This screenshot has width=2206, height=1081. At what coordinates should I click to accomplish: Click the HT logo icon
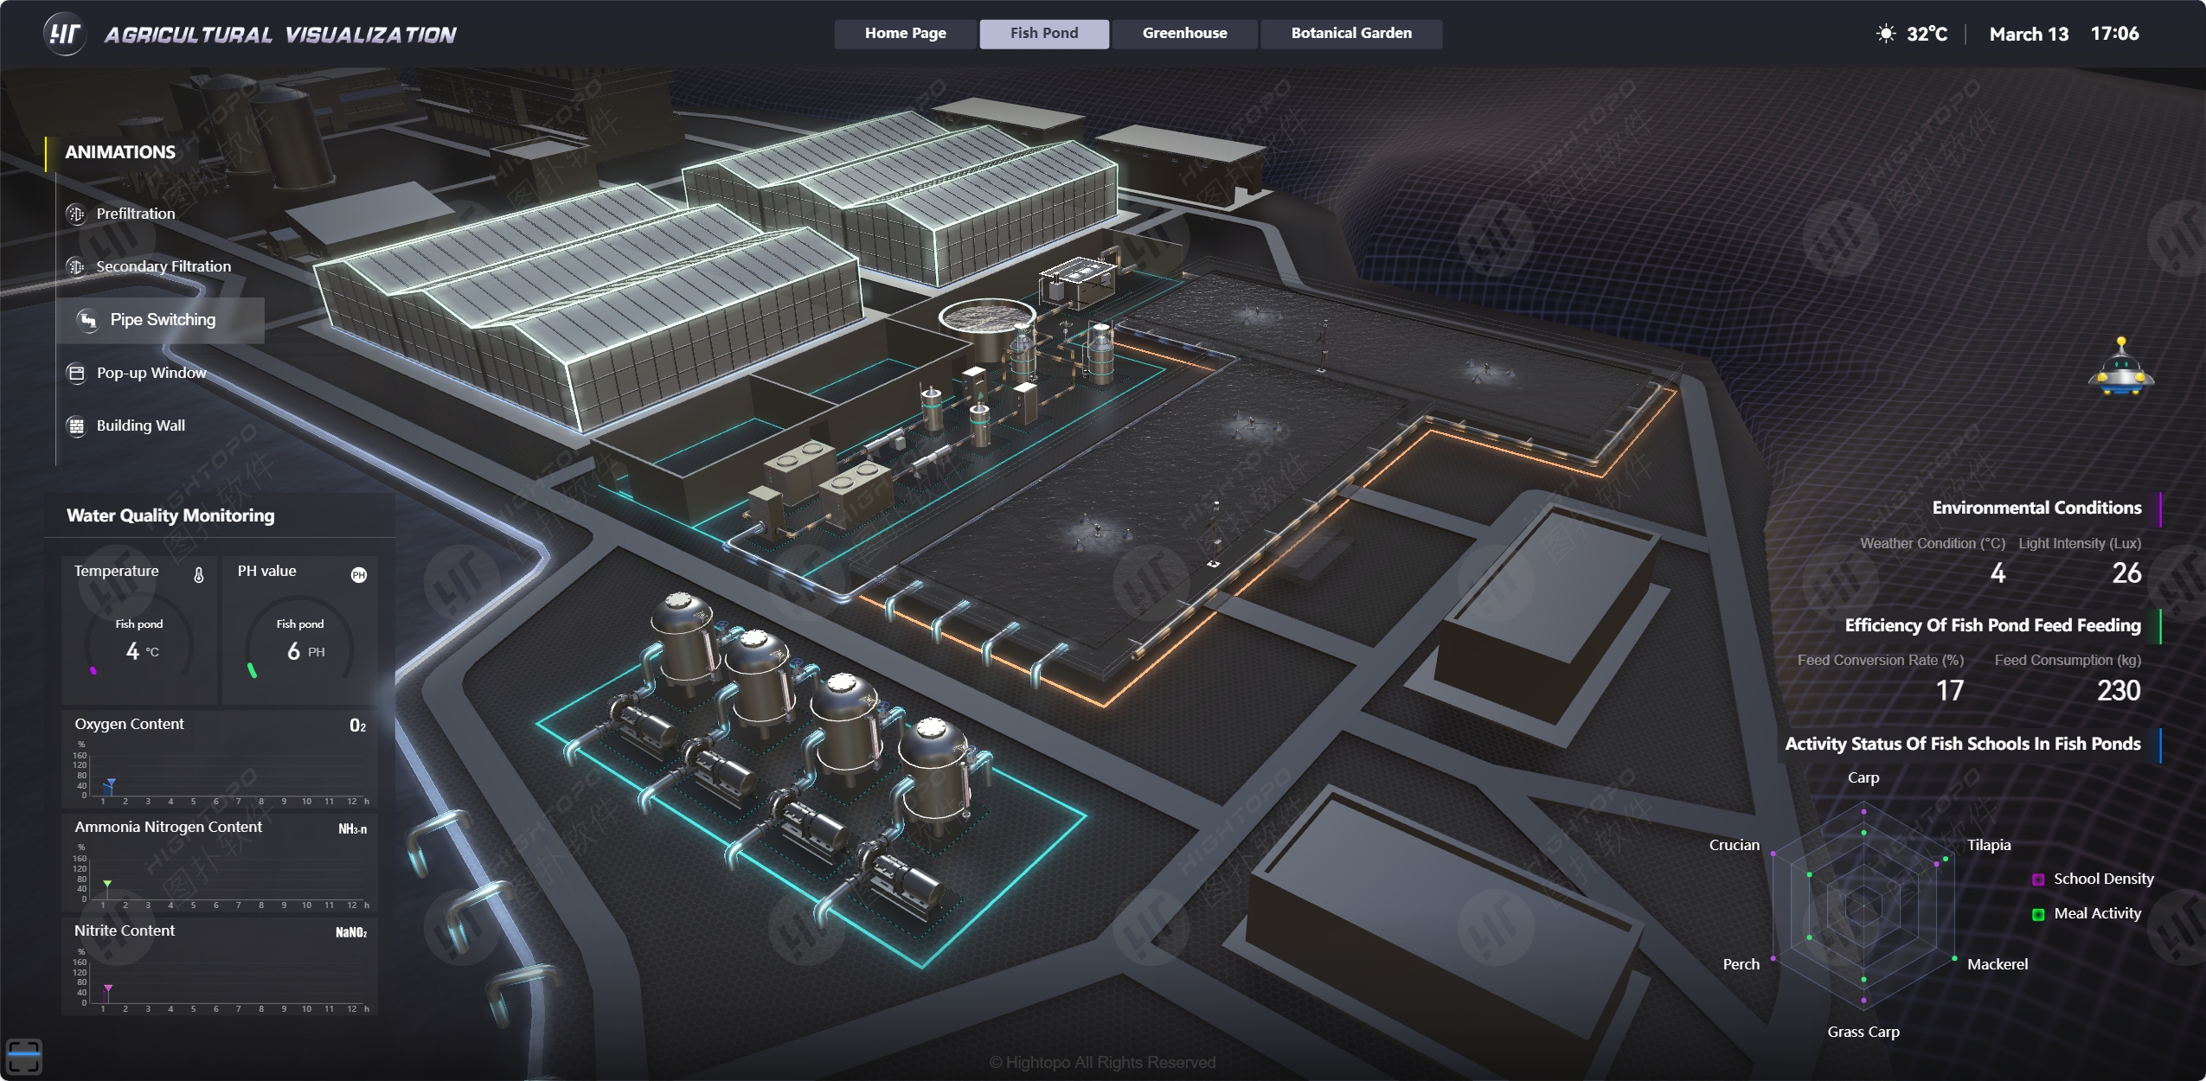tap(64, 34)
